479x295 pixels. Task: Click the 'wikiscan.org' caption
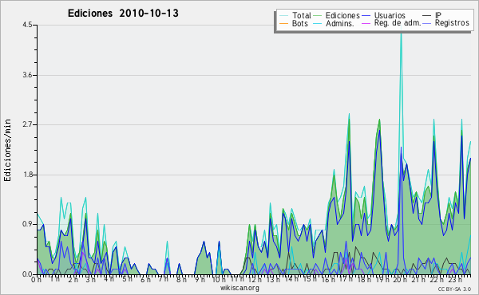(x=239, y=288)
